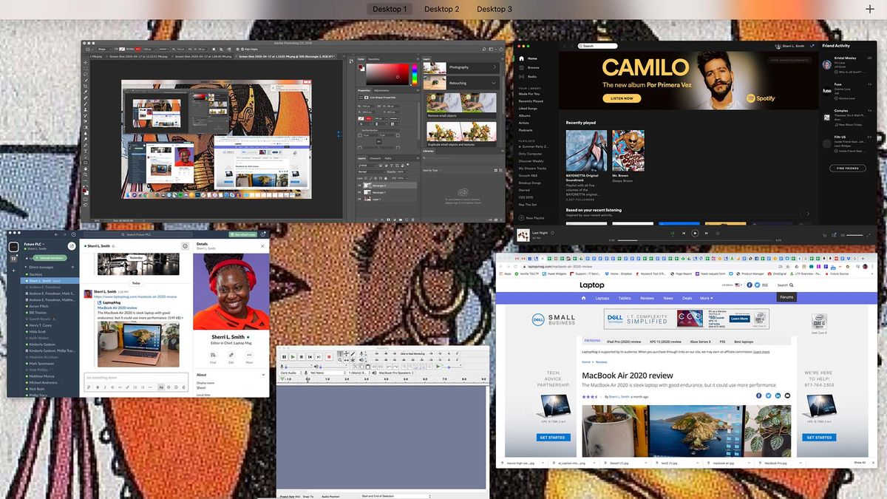Create a new layer in Photoshop's Layers panel
The height and width of the screenshot is (499, 887).
[407, 220]
